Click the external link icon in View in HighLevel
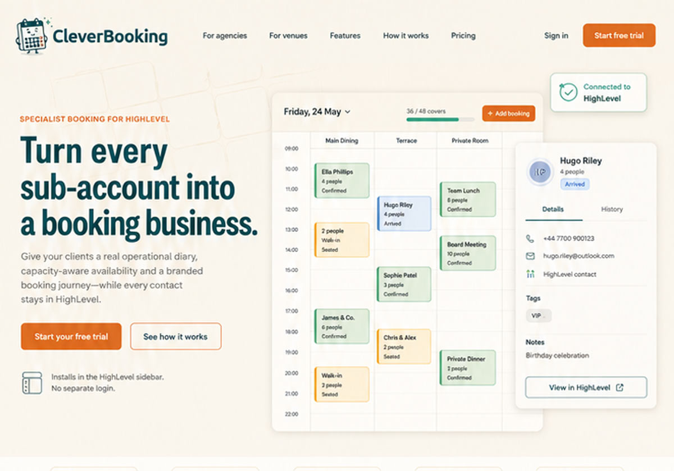The height and width of the screenshot is (471, 674). [x=620, y=387]
